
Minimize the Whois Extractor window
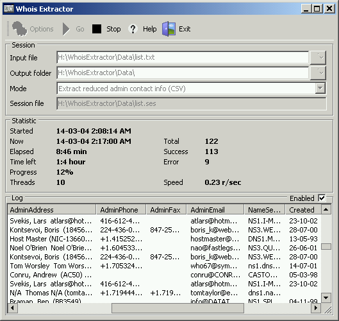click(x=306, y=9)
